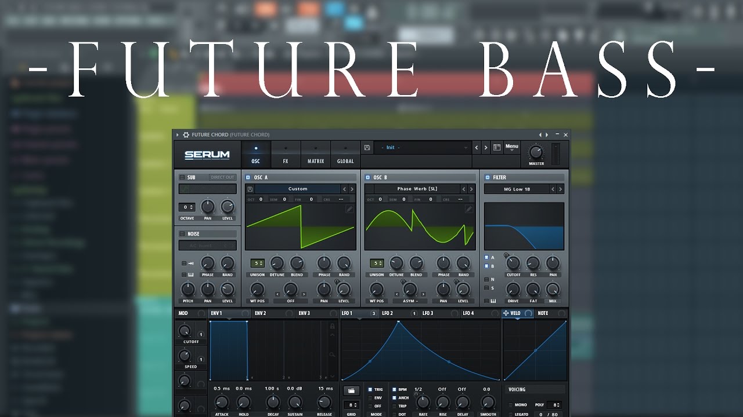Open the Custom wavetable selector in OSC A
This screenshot has height=417, width=743.
click(298, 189)
